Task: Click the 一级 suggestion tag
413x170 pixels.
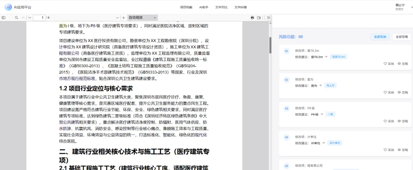Action: [x=330, y=114]
